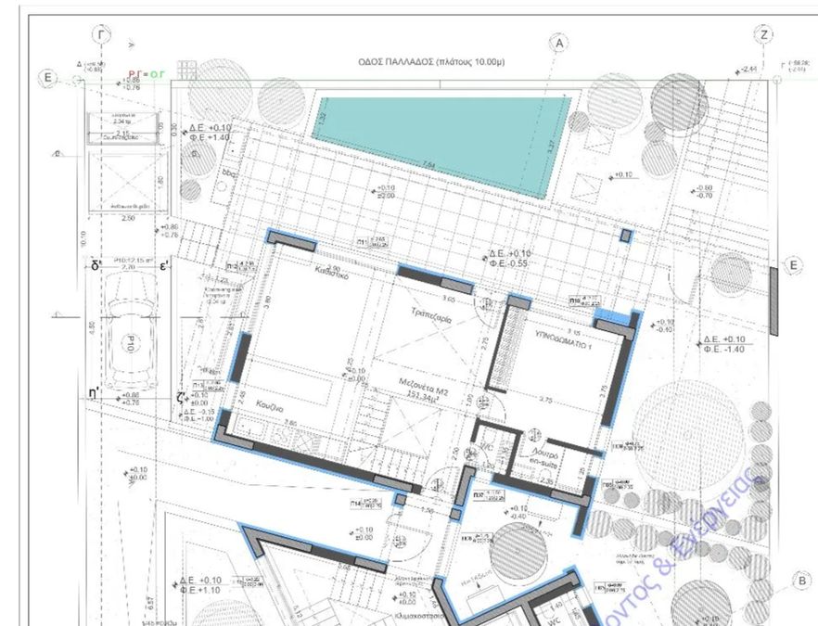Click the Κουζίνα room label
The width and height of the screenshot is (818, 626).
270,406
